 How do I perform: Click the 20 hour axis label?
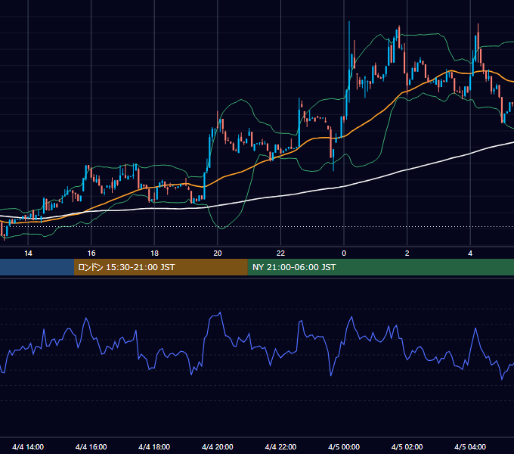[218, 253]
